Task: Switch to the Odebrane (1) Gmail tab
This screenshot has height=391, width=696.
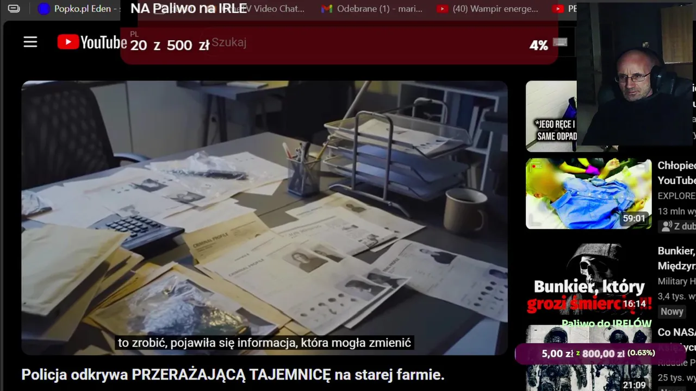Action: pos(372,9)
